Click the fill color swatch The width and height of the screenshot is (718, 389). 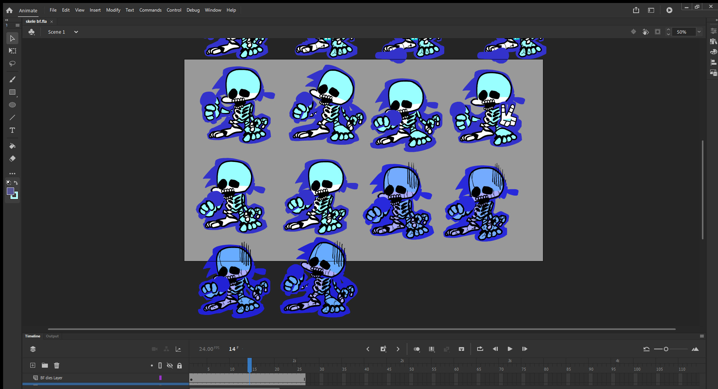pos(10,192)
